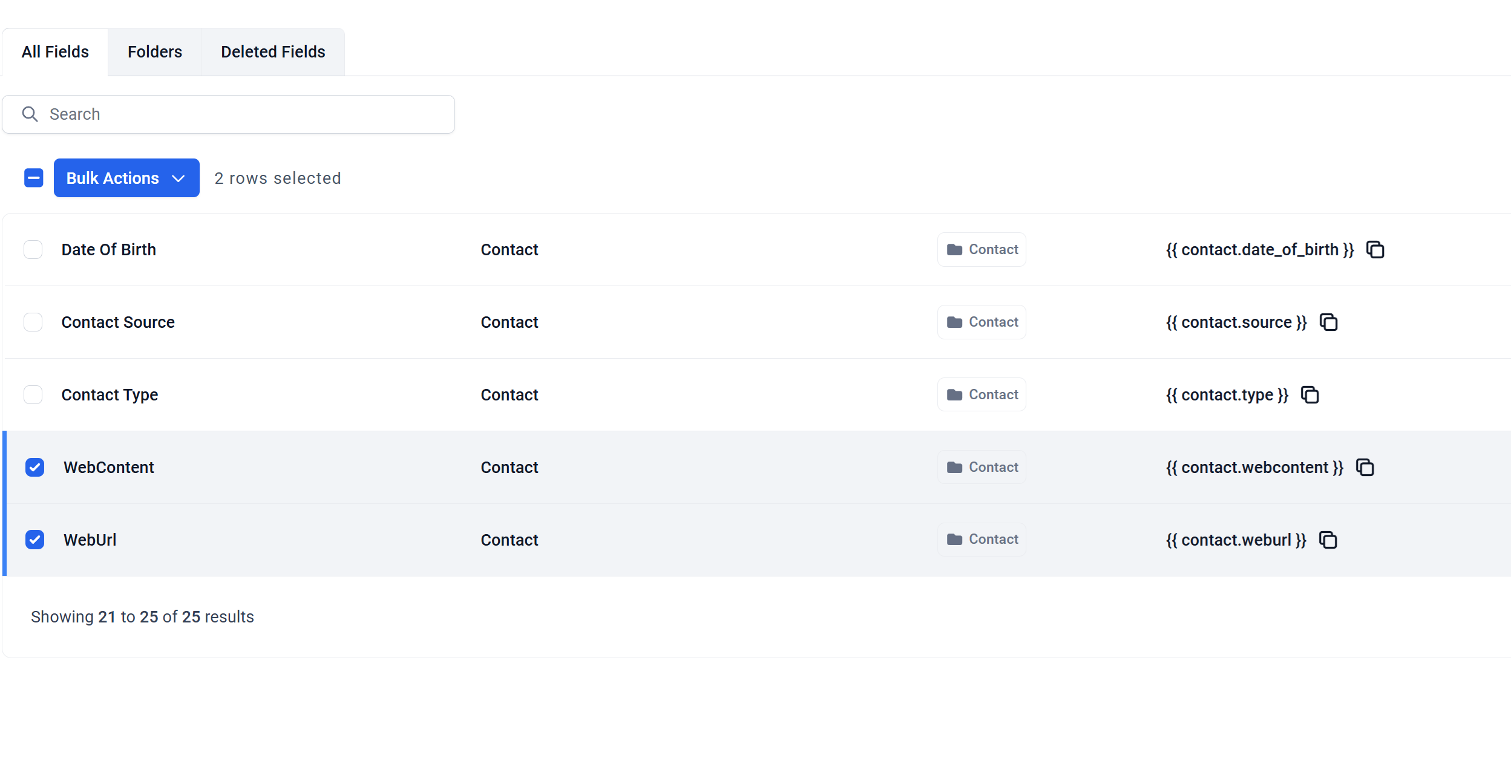Uncheck the WebUrl row

[x=34, y=540]
